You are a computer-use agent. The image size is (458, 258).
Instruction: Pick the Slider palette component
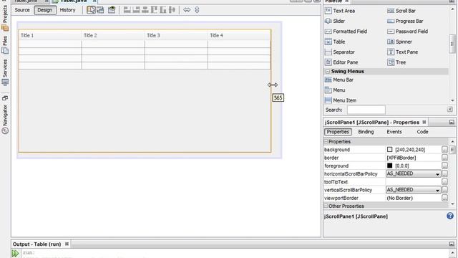point(335,21)
